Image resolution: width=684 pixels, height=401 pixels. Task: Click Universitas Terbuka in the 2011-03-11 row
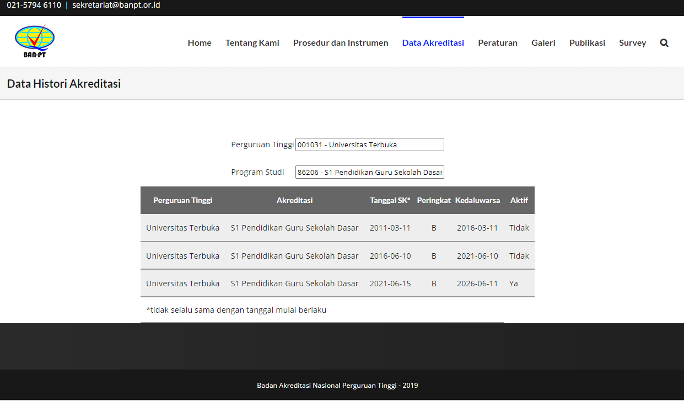[x=183, y=228]
